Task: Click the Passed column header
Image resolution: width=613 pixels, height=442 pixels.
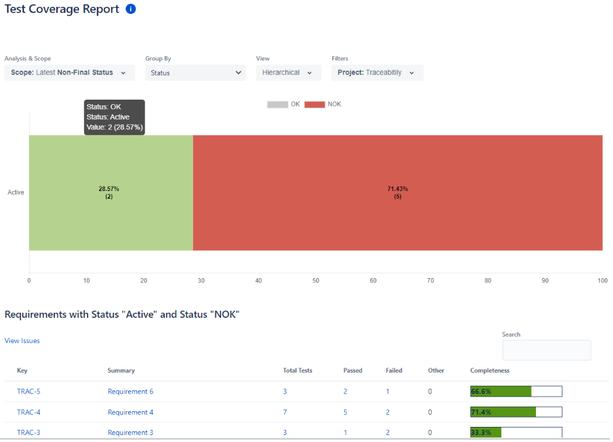Action: 353,370
